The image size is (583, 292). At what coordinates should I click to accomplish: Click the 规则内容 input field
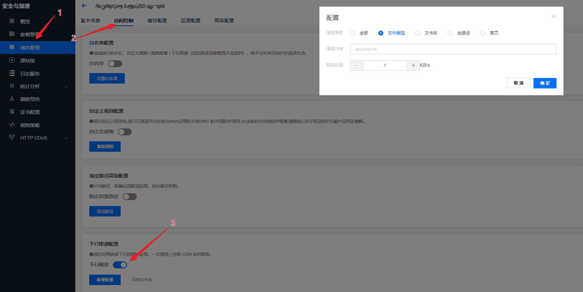click(x=453, y=49)
